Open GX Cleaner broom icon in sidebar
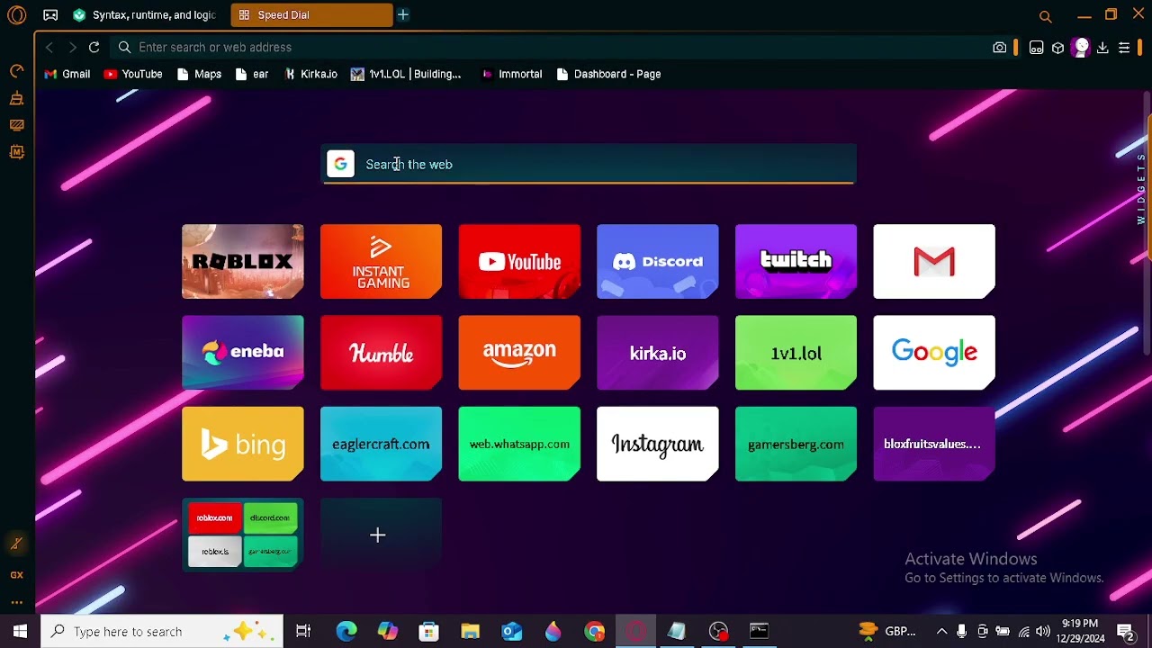Viewport: 1152px width, 648px height. click(x=17, y=98)
